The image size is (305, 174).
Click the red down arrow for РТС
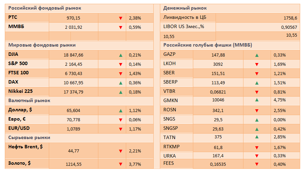(x=121, y=18)
